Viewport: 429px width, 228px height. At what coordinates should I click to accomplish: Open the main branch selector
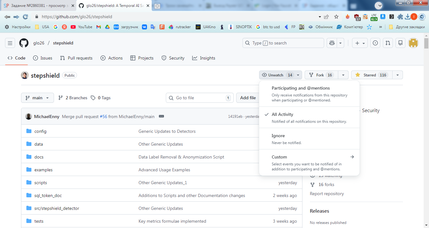click(37, 98)
